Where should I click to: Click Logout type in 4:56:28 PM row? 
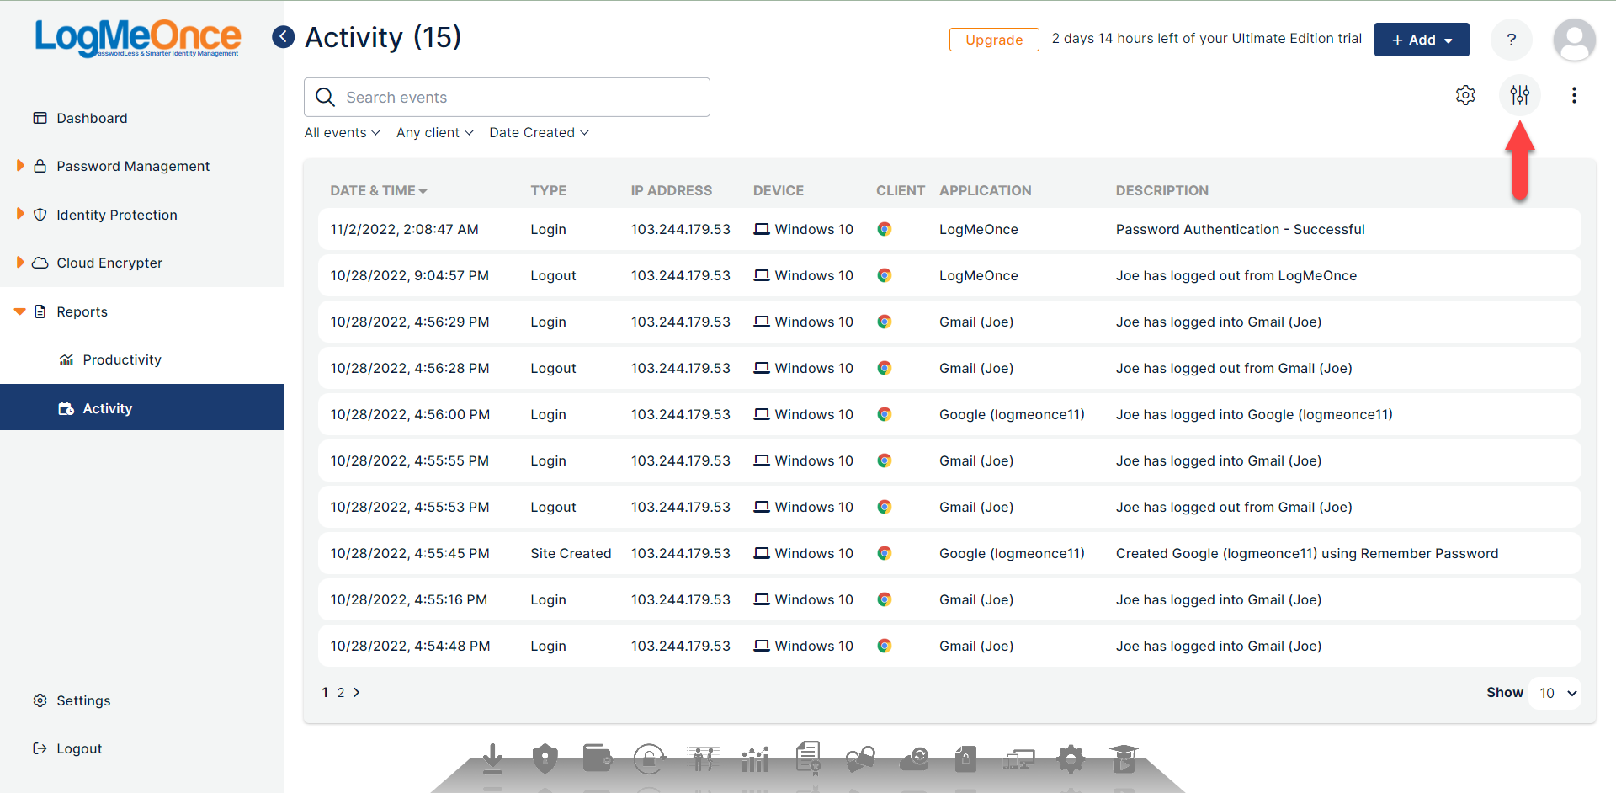pyautogui.click(x=553, y=368)
